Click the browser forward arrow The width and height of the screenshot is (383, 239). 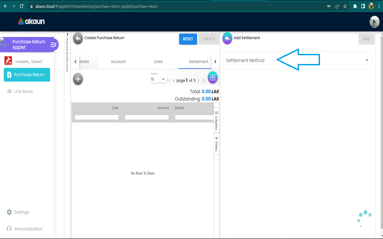point(14,6)
